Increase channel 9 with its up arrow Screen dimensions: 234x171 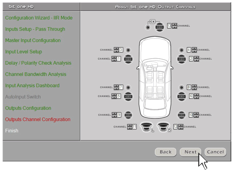click(114, 114)
